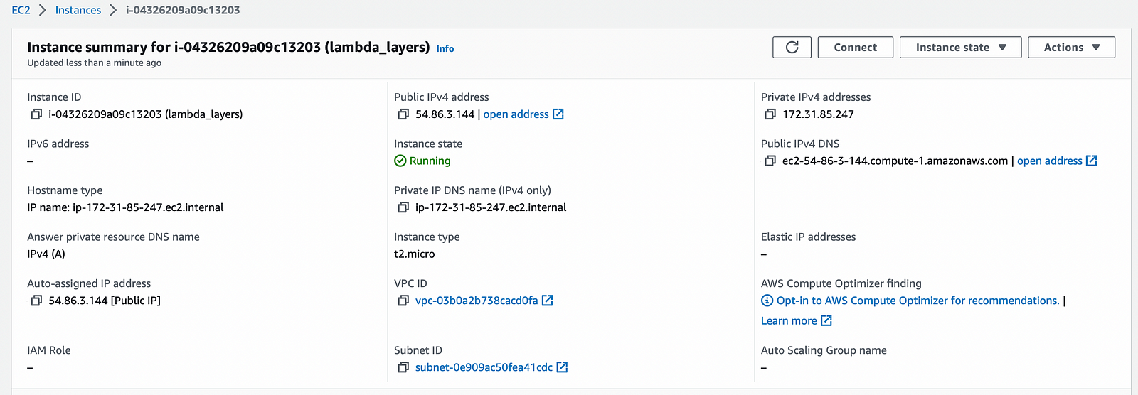Open the Instance state dropdown

(x=960, y=48)
